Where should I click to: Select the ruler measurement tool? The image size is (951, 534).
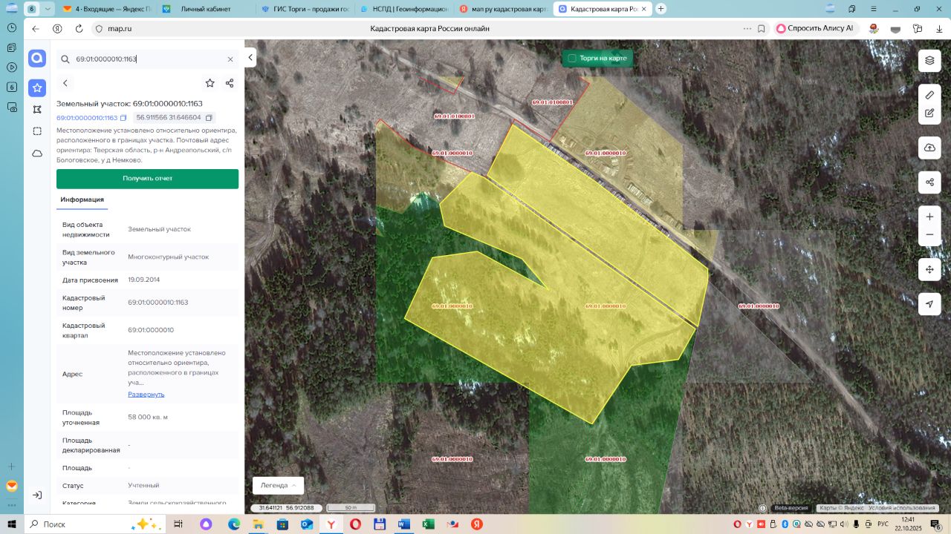[929, 95]
